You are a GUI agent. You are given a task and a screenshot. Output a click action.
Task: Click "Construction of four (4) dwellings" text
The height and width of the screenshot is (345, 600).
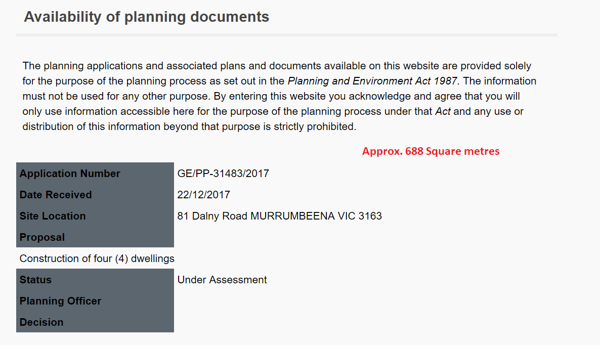pos(97,258)
